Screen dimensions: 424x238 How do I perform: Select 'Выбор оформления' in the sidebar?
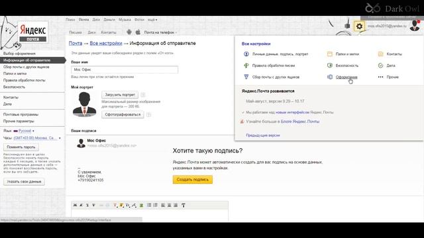pyautogui.click(x=19, y=54)
